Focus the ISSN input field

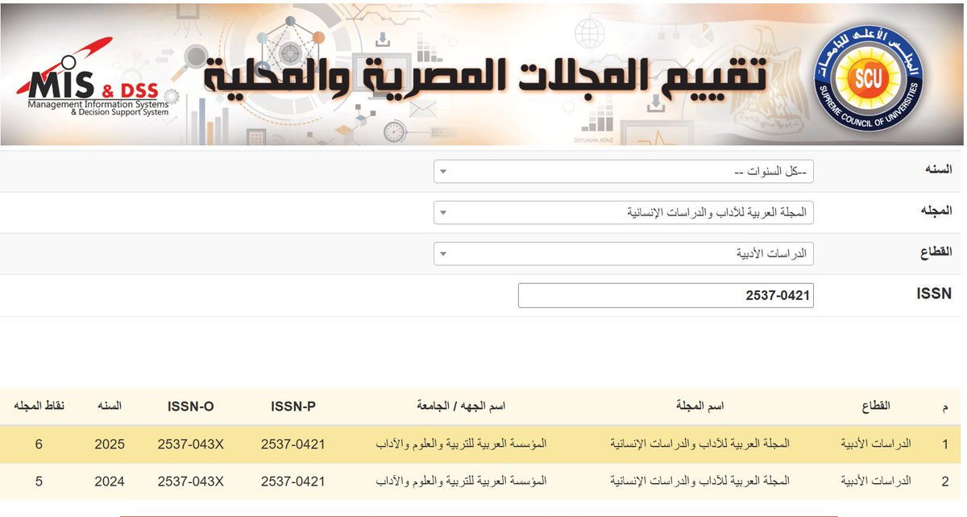666,295
